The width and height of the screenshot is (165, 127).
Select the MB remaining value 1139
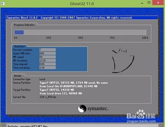tap(48, 61)
